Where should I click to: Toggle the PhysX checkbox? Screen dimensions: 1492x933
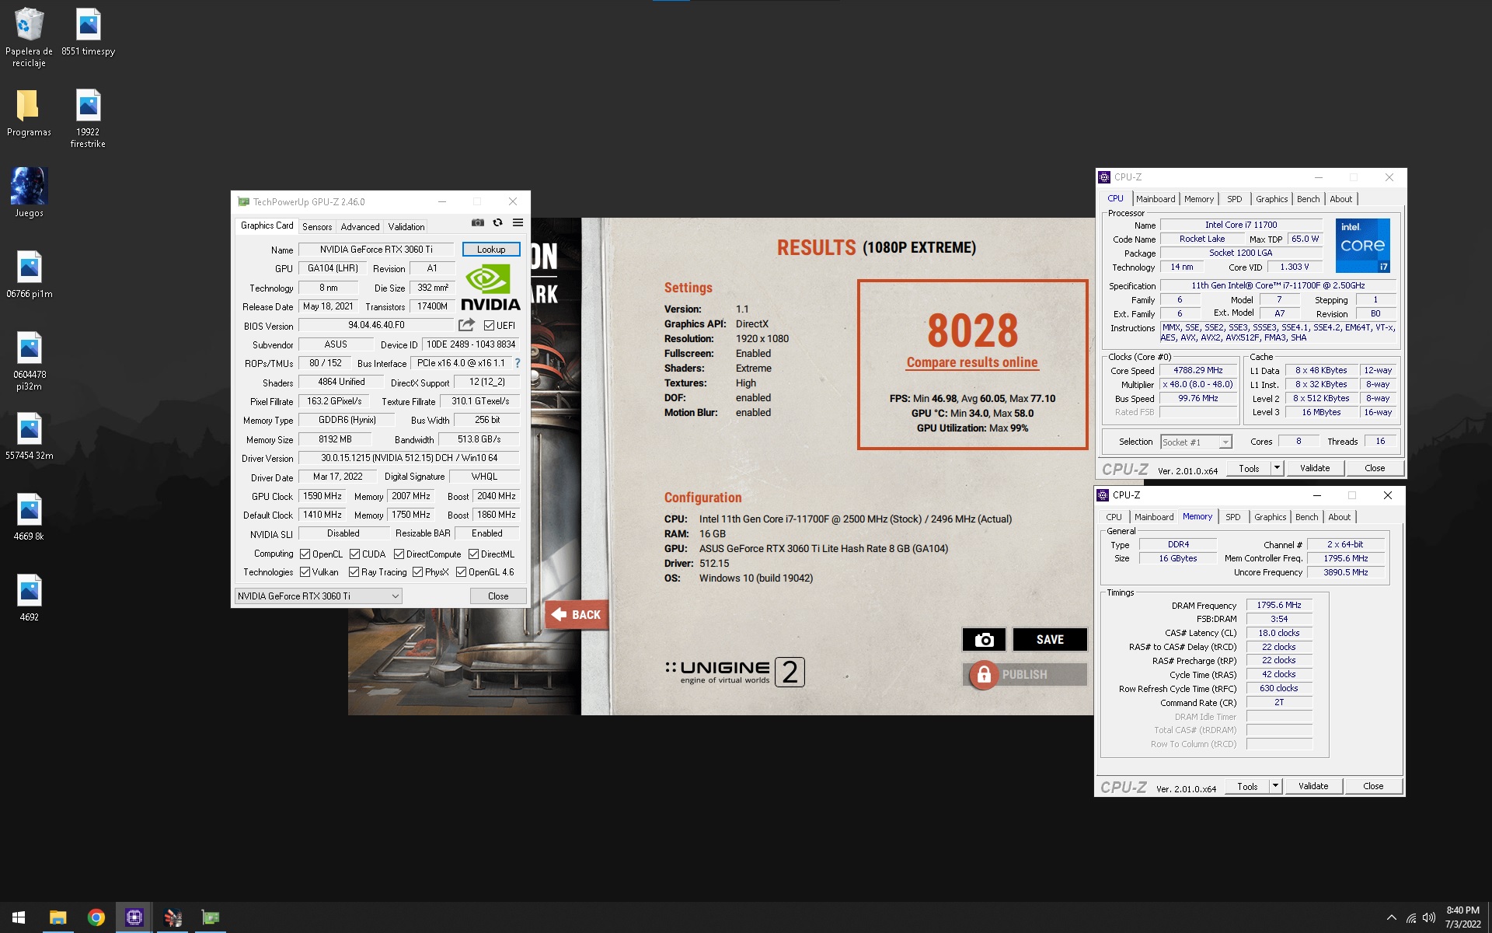[x=417, y=571]
